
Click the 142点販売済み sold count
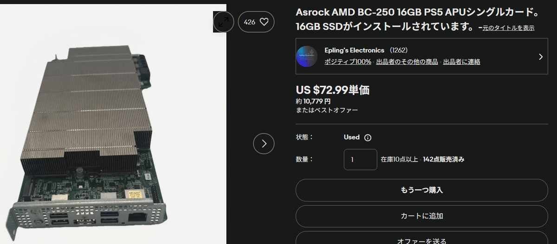[x=443, y=159]
